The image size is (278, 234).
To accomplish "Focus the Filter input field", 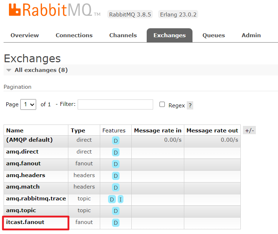I will click(115, 104).
